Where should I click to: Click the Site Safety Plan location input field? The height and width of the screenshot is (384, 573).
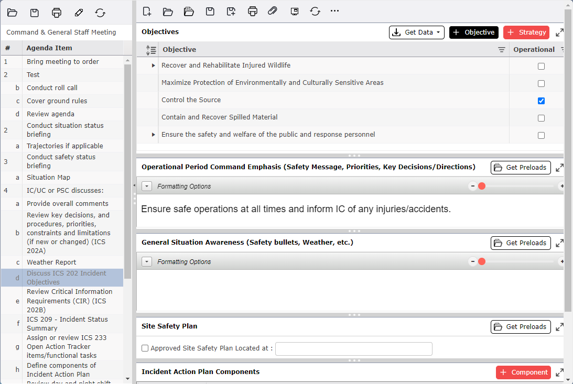[x=353, y=348]
